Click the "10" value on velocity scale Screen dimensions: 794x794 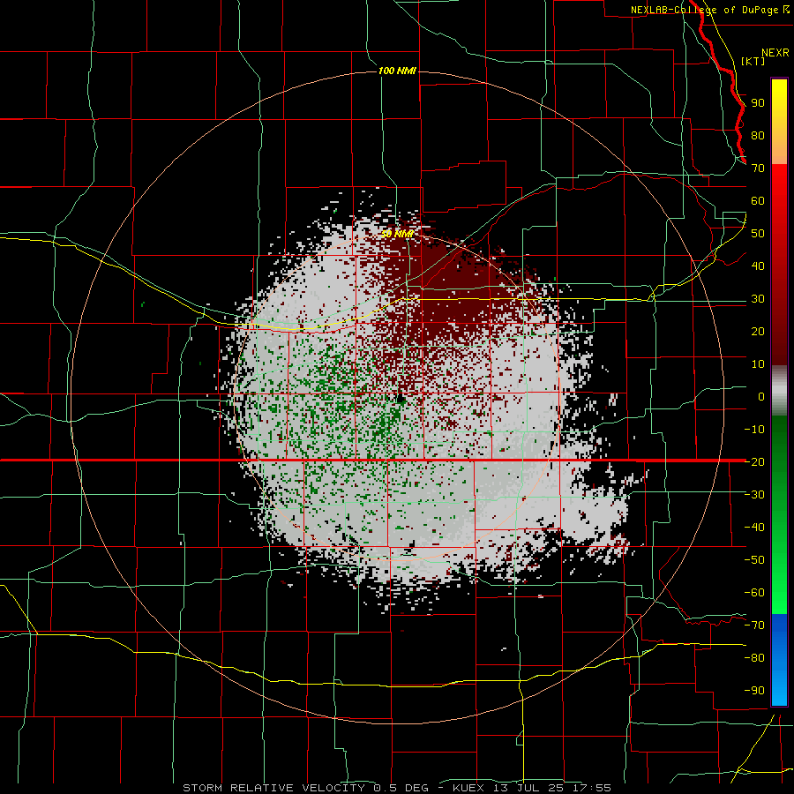coord(758,364)
